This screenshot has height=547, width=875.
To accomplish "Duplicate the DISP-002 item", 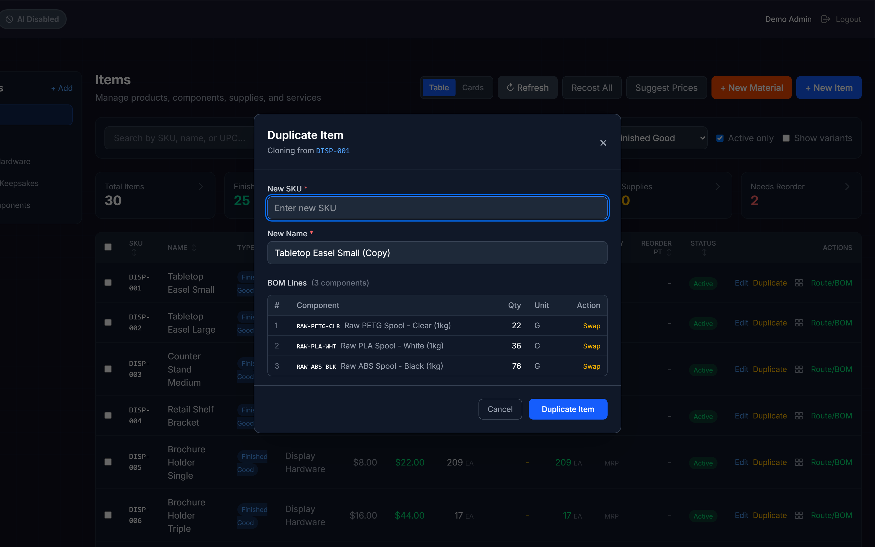I will [770, 323].
